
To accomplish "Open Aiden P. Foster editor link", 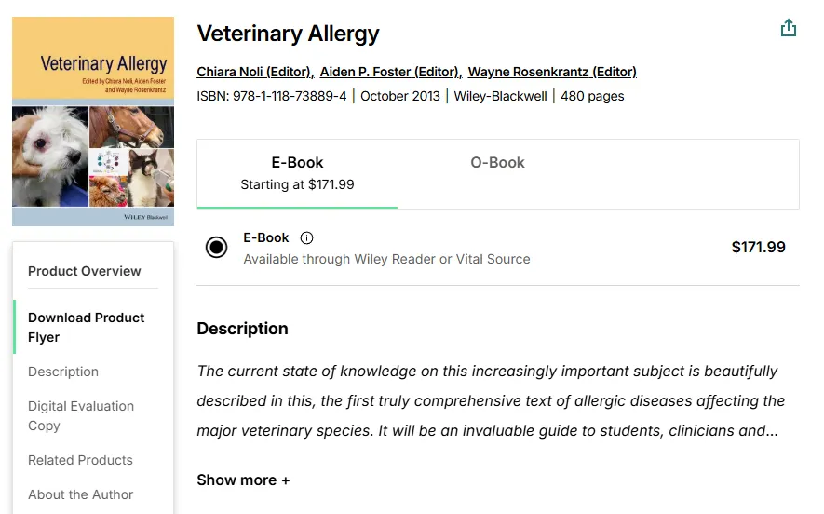I will [389, 72].
